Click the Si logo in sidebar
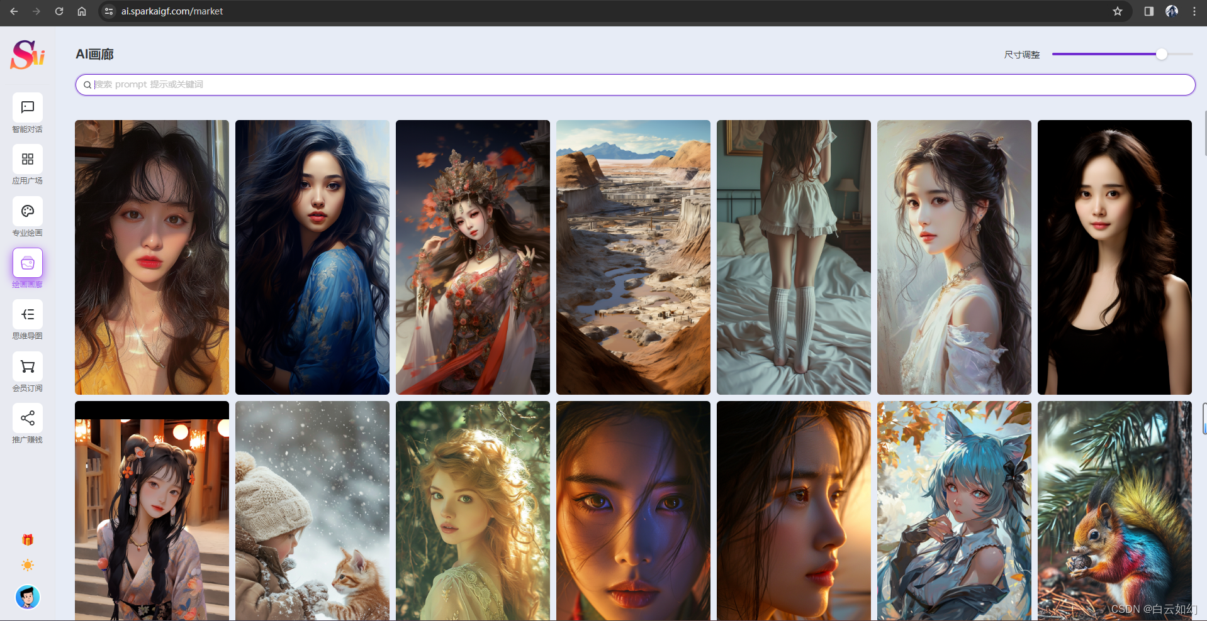This screenshot has width=1207, height=621. pos(28,55)
